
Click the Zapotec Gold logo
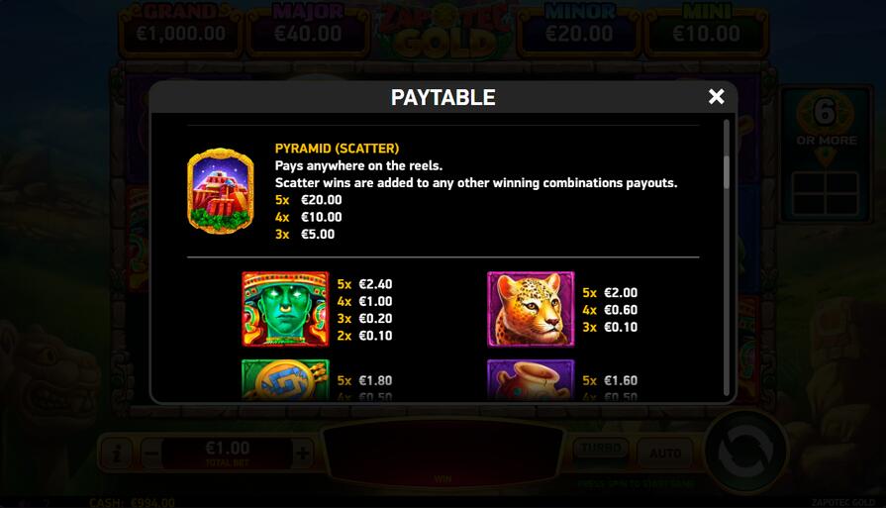pos(443,31)
